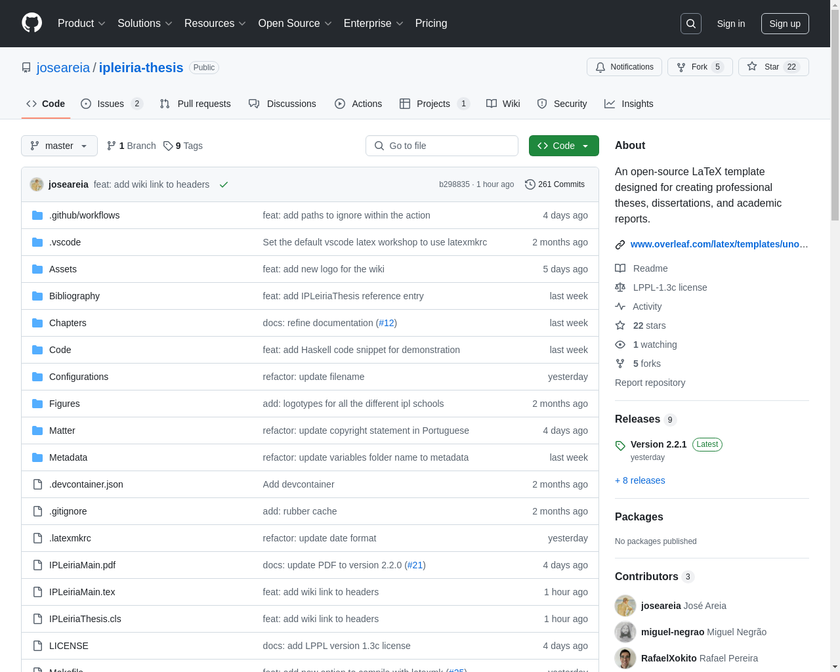Open the search magnifier button

691,24
